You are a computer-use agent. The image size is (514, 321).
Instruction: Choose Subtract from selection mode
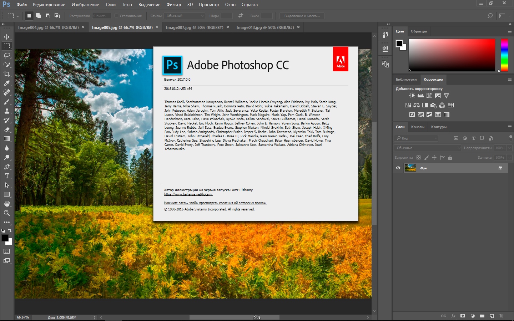48,16
